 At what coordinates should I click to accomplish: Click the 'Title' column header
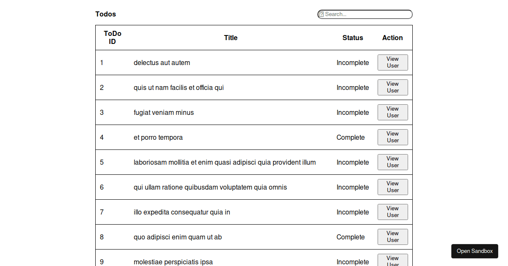click(x=231, y=38)
